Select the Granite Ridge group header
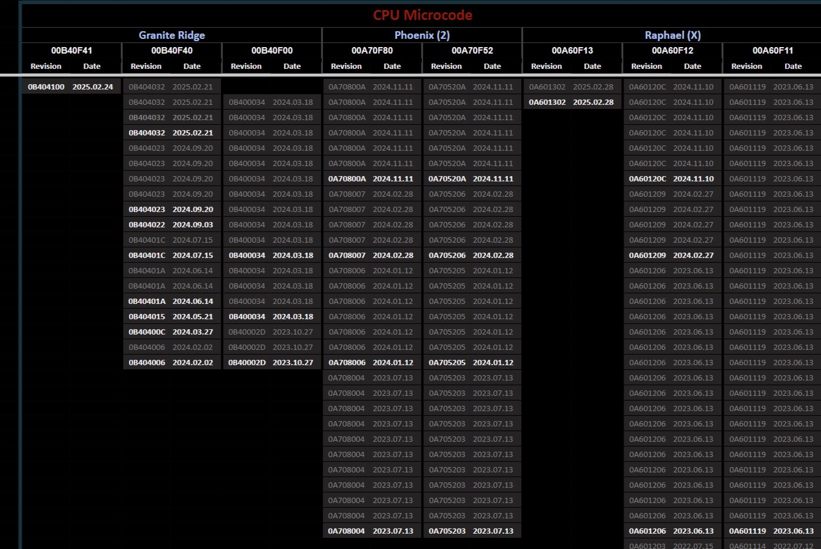The image size is (821, 549). click(172, 35)
